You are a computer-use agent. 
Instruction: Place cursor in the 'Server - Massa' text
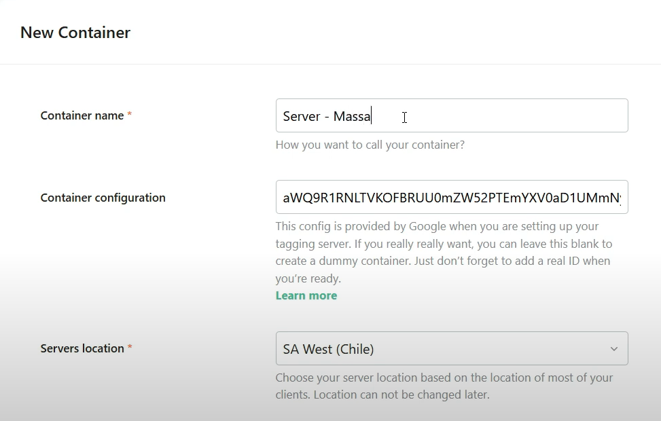[327, 116]
